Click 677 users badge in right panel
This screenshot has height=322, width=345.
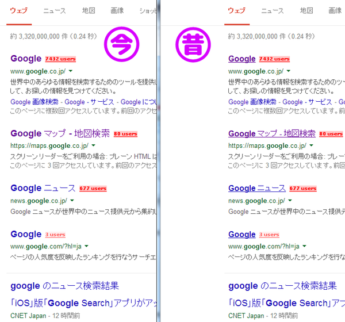[303, 189]
